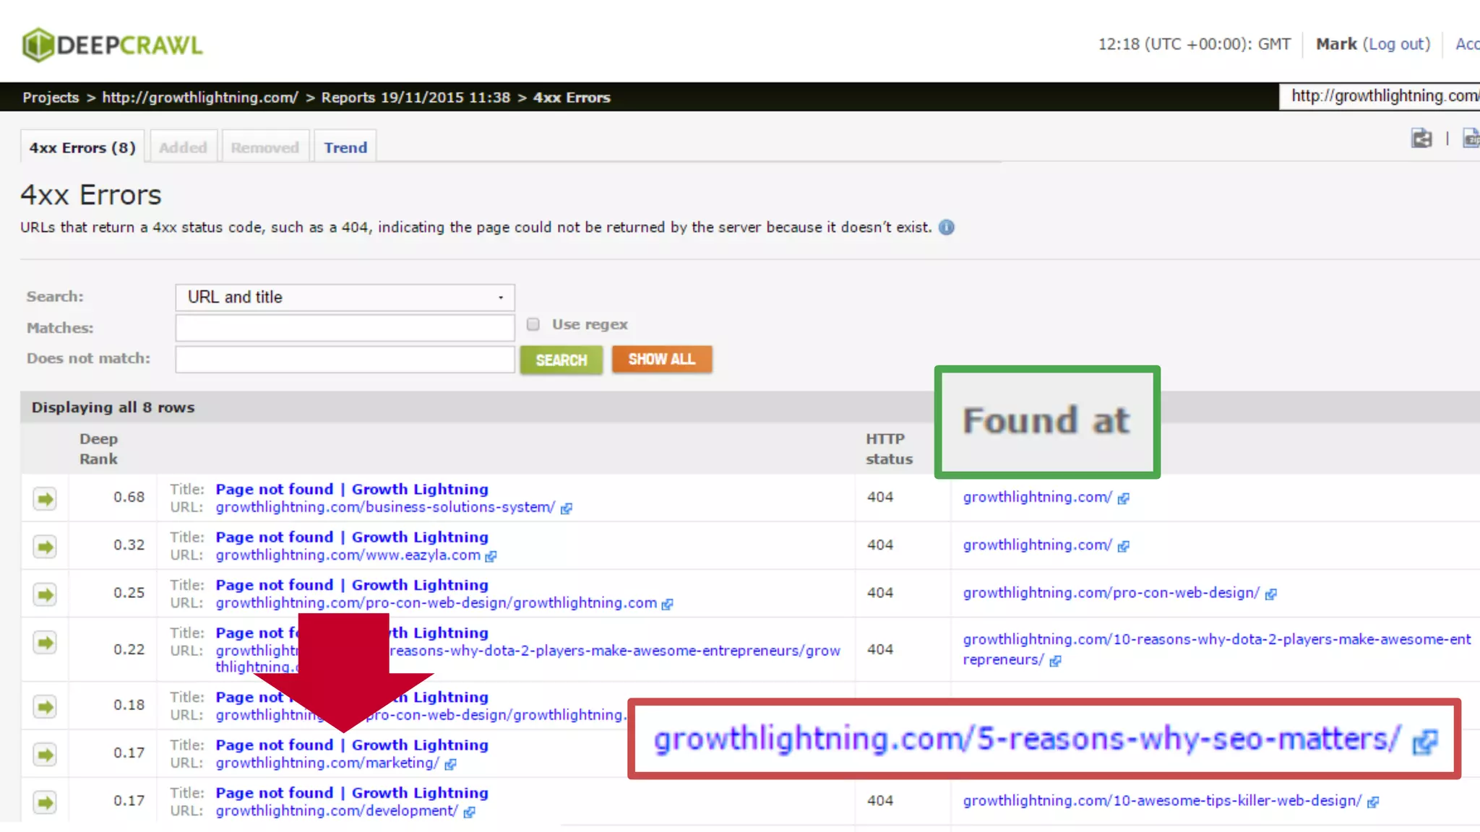Click the green arrow icon for 0.25 row
Viewport: 1480px width, 832px height.
[45, 594]
